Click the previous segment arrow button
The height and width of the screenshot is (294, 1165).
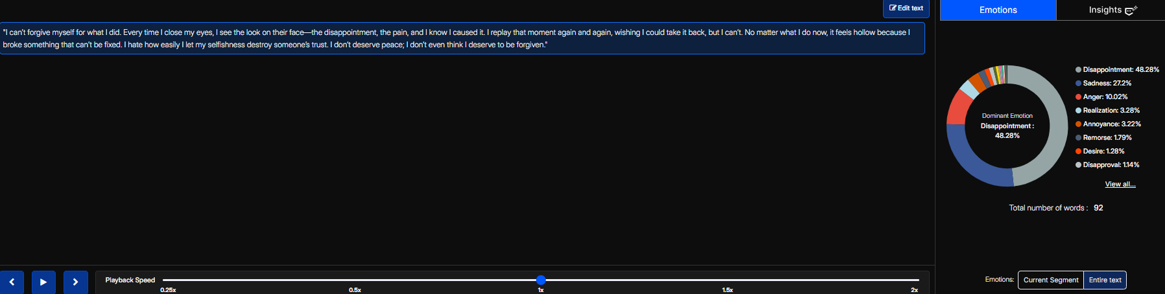12,282
